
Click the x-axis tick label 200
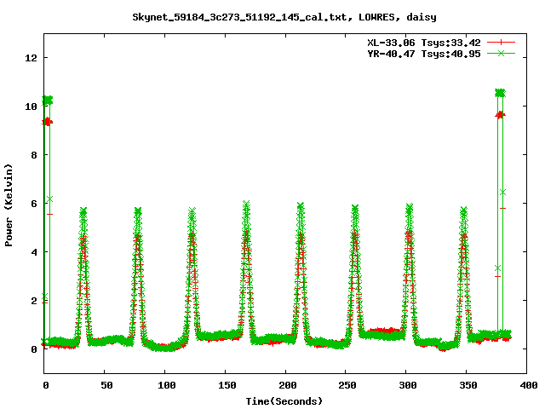288,385
